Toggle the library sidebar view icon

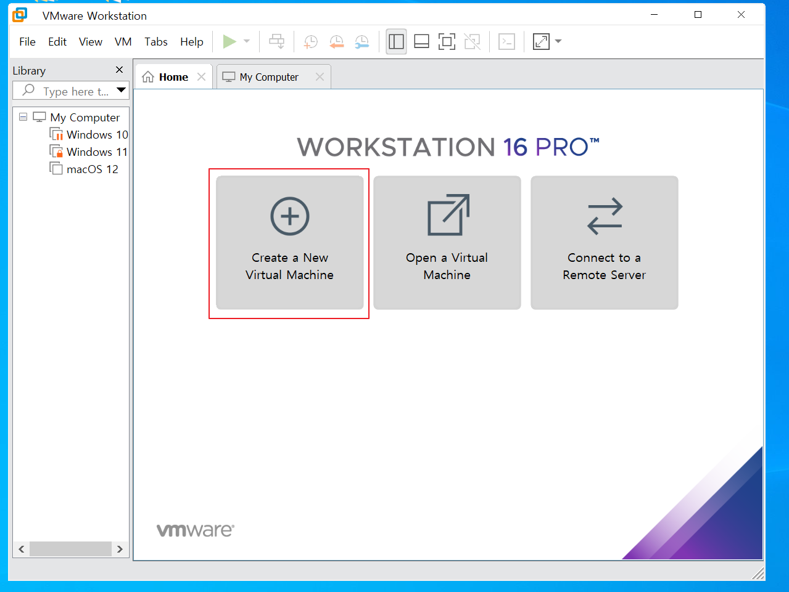point(396,41)
